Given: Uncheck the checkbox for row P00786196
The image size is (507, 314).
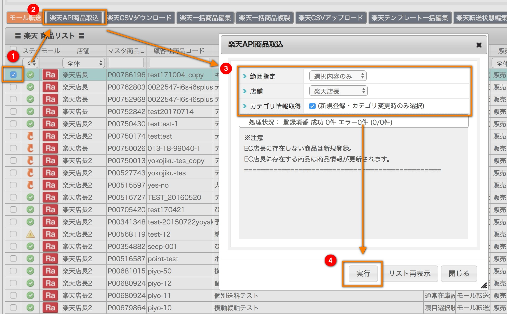Looking at the screenshot, I should [x=13, y=75].
